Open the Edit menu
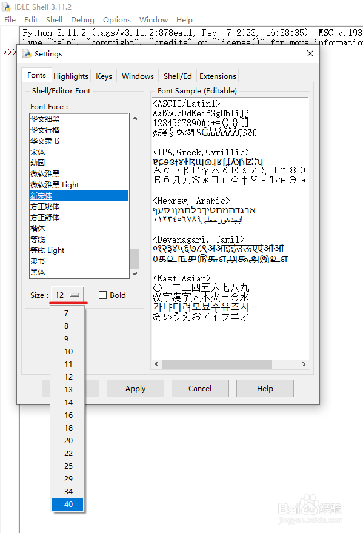The width and height of the screenshot is (363, 533). [x=31, y=20]
